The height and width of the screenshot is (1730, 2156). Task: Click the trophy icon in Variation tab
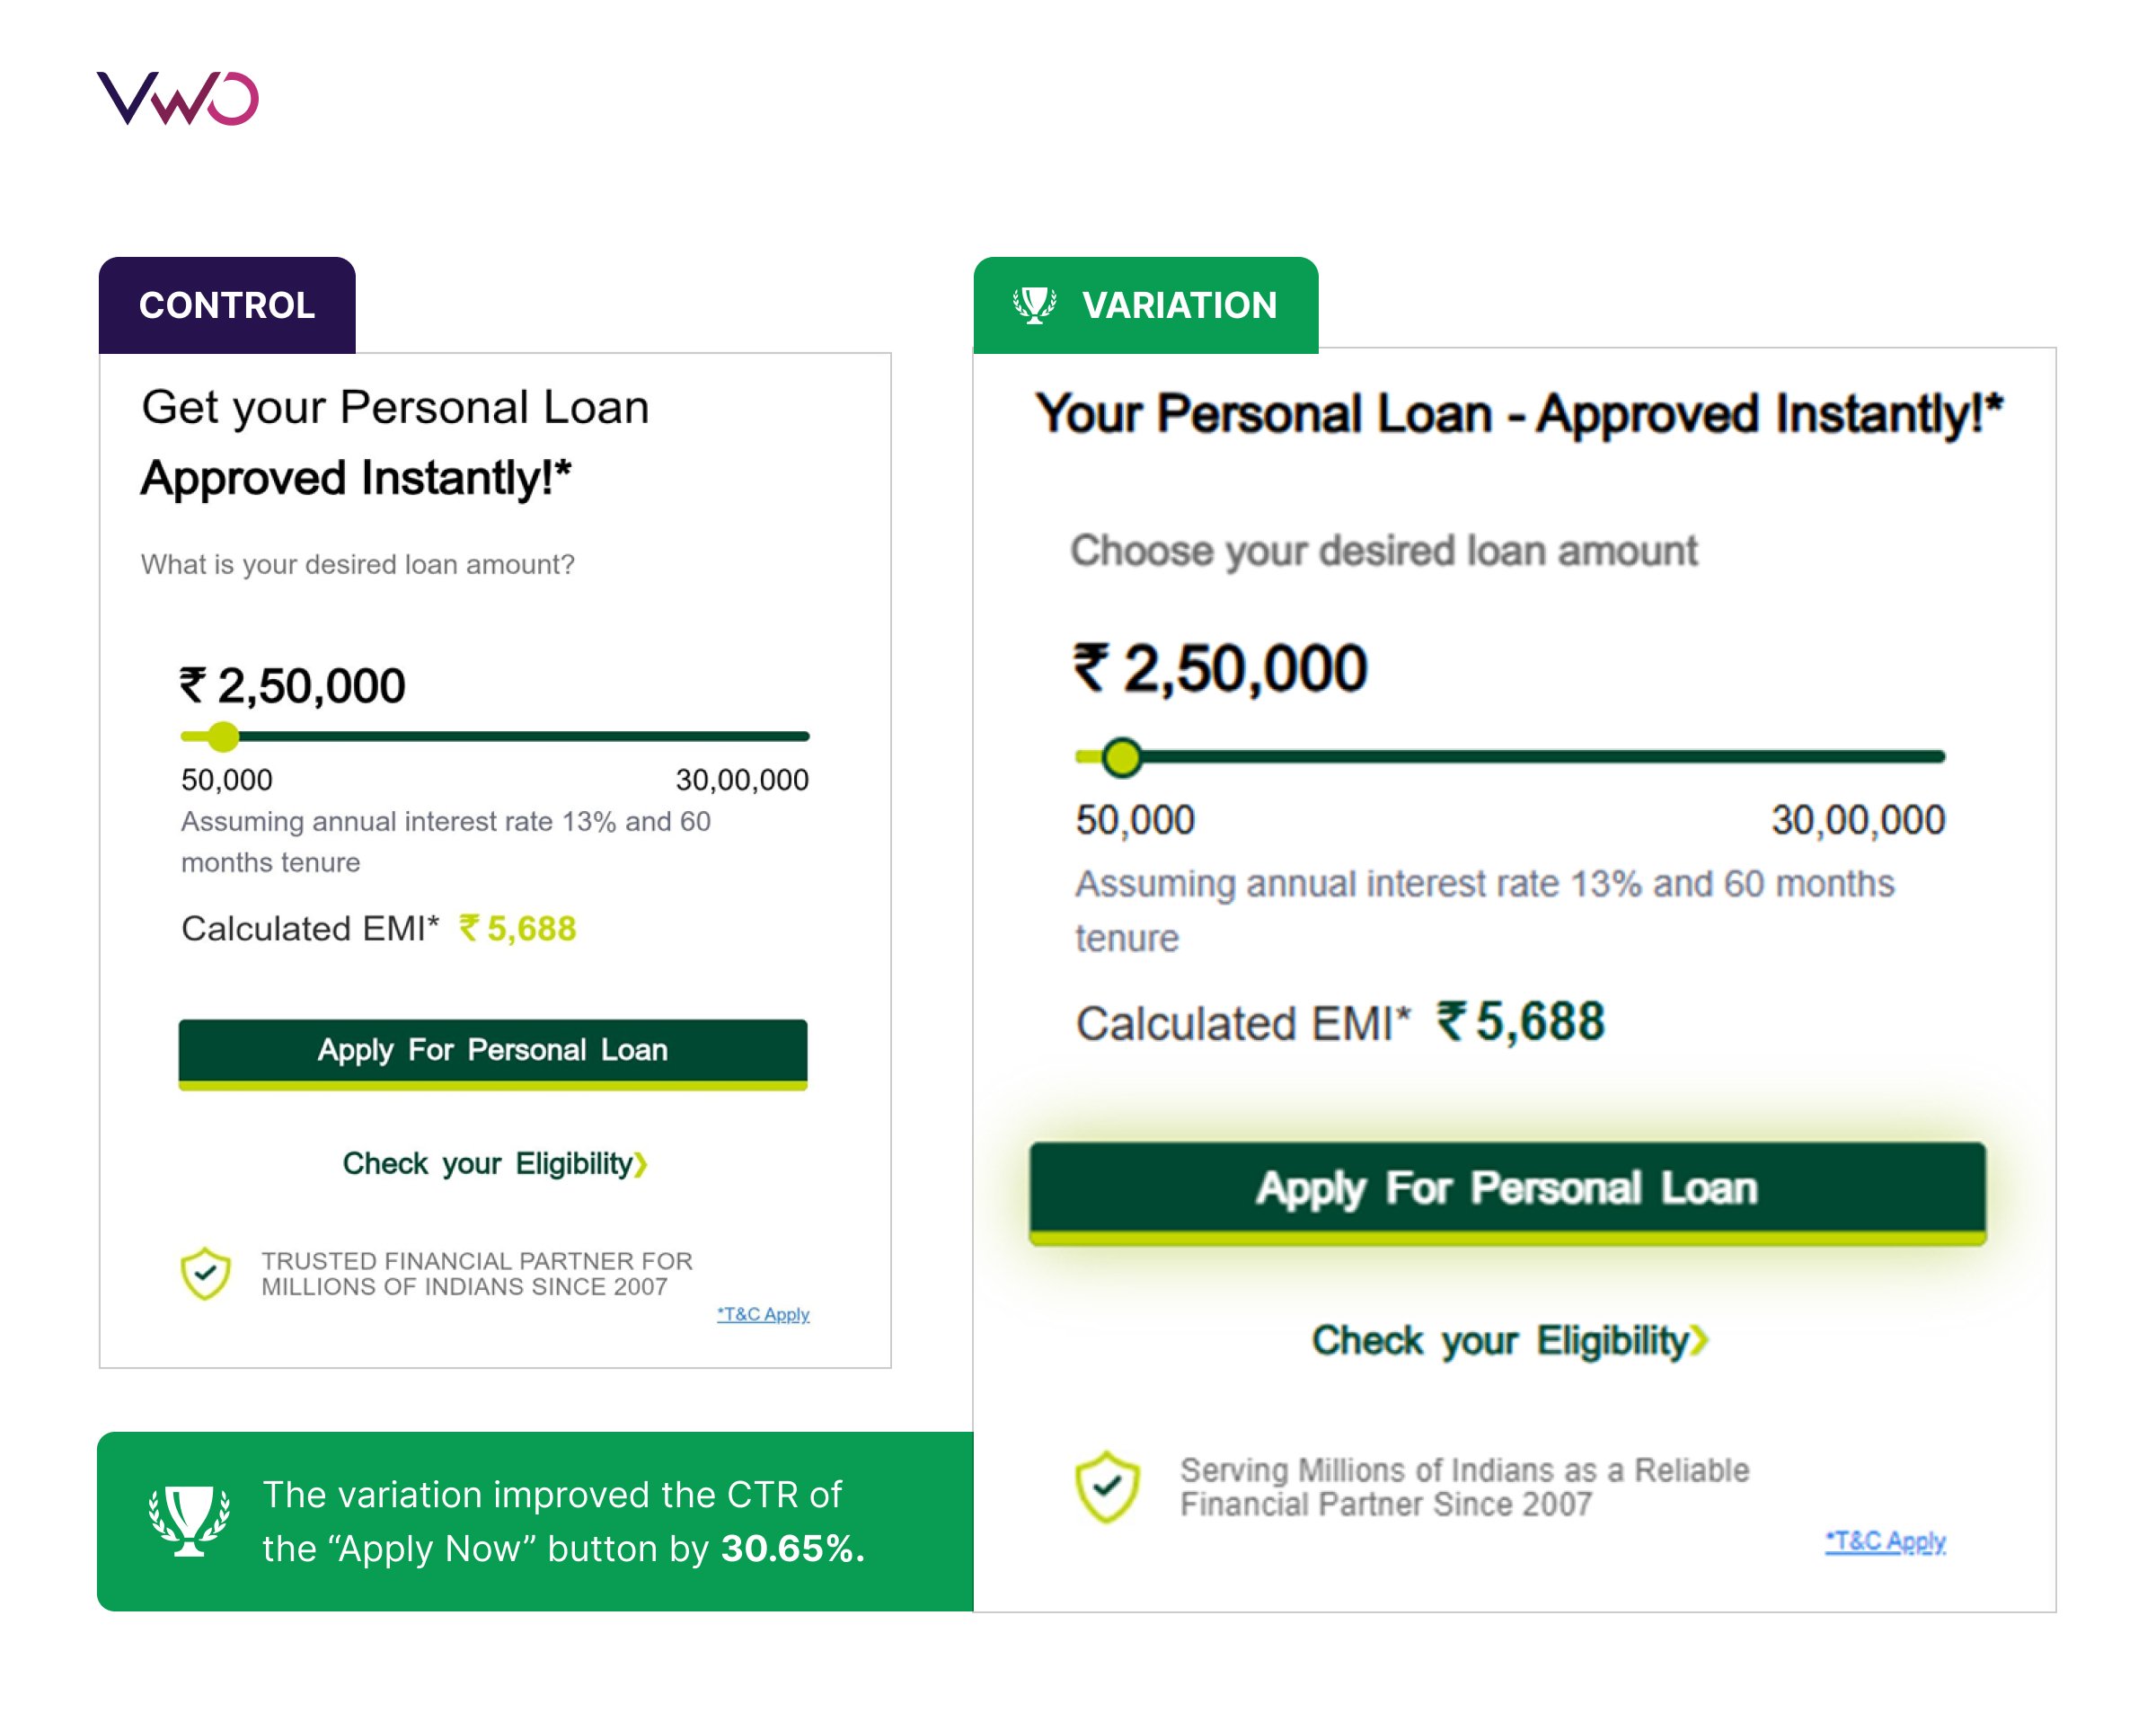pos(1034,305)
